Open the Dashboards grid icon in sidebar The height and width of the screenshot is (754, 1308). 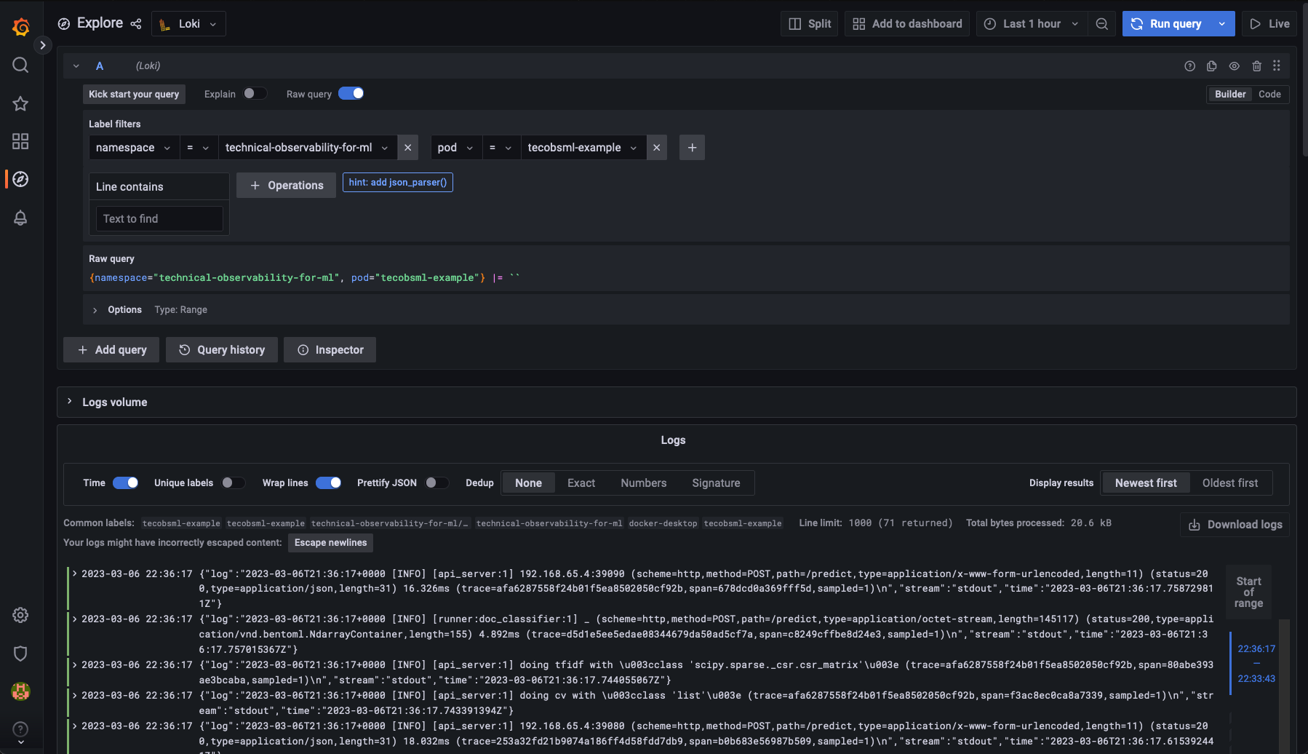tap(20, 141)
